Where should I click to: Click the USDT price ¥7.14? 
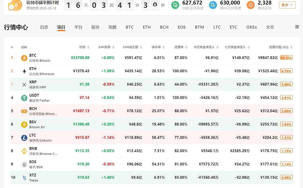point(84,98)
